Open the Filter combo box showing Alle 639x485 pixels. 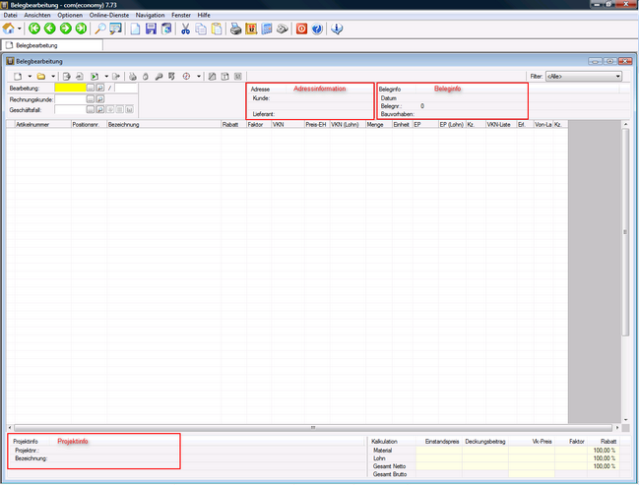584,76
